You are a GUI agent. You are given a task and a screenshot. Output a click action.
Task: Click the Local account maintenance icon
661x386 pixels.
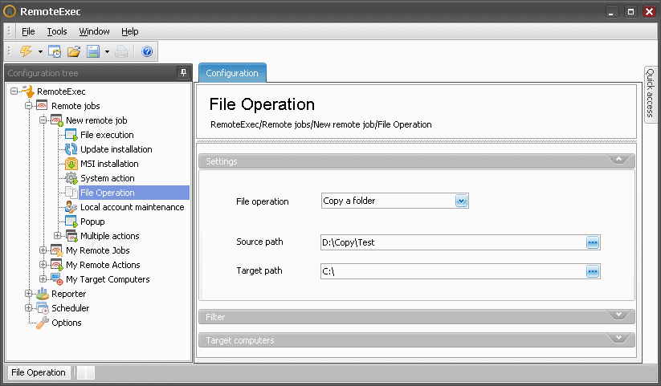click(71, 207)
